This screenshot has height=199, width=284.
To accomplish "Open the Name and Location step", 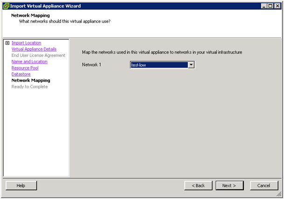I will coord(29,62).
